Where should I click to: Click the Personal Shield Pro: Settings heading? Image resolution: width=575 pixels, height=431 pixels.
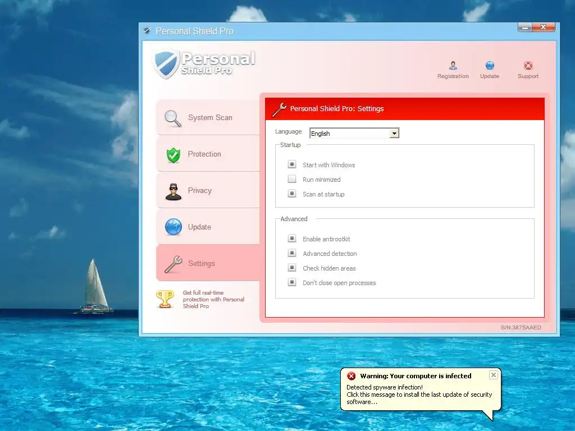[x=337, y=109]
